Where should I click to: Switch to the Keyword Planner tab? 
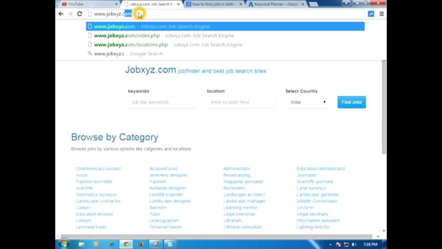point(276,4)
